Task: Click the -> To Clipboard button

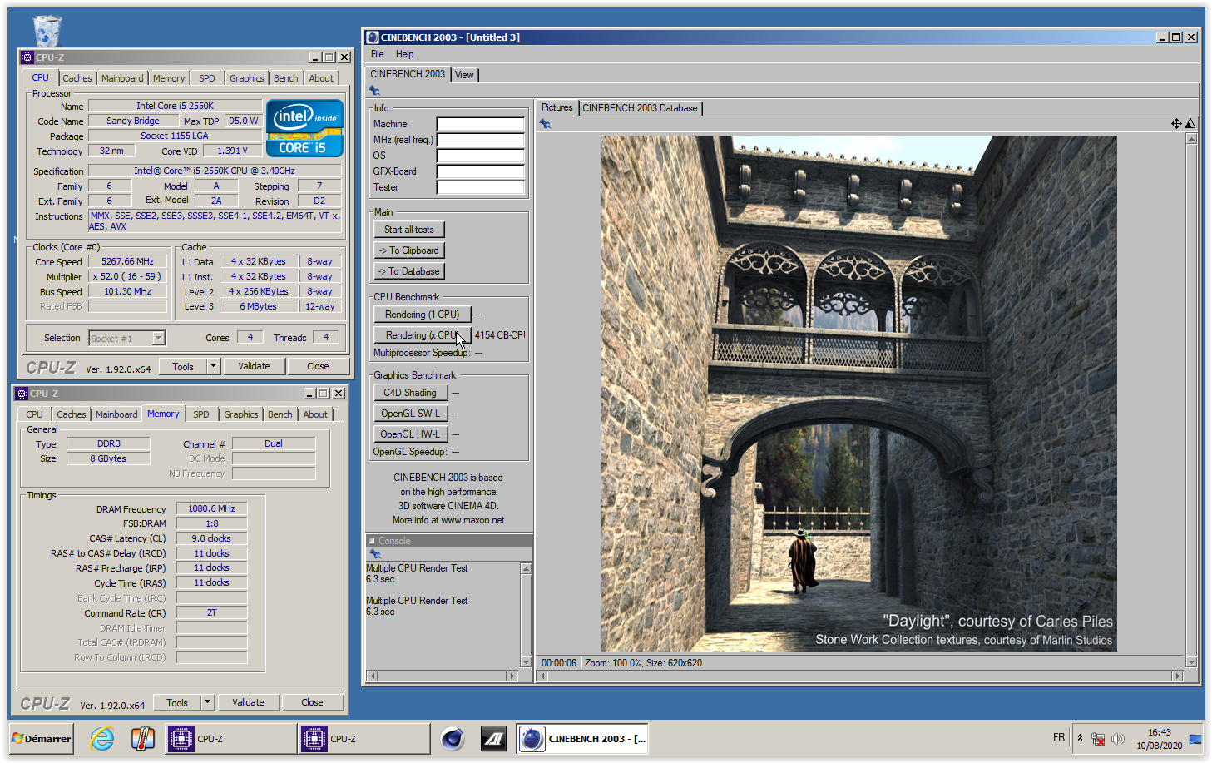Action: click(x=409, y=250)
